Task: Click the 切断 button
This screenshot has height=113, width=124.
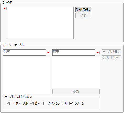Action: (x=83, y=16)
